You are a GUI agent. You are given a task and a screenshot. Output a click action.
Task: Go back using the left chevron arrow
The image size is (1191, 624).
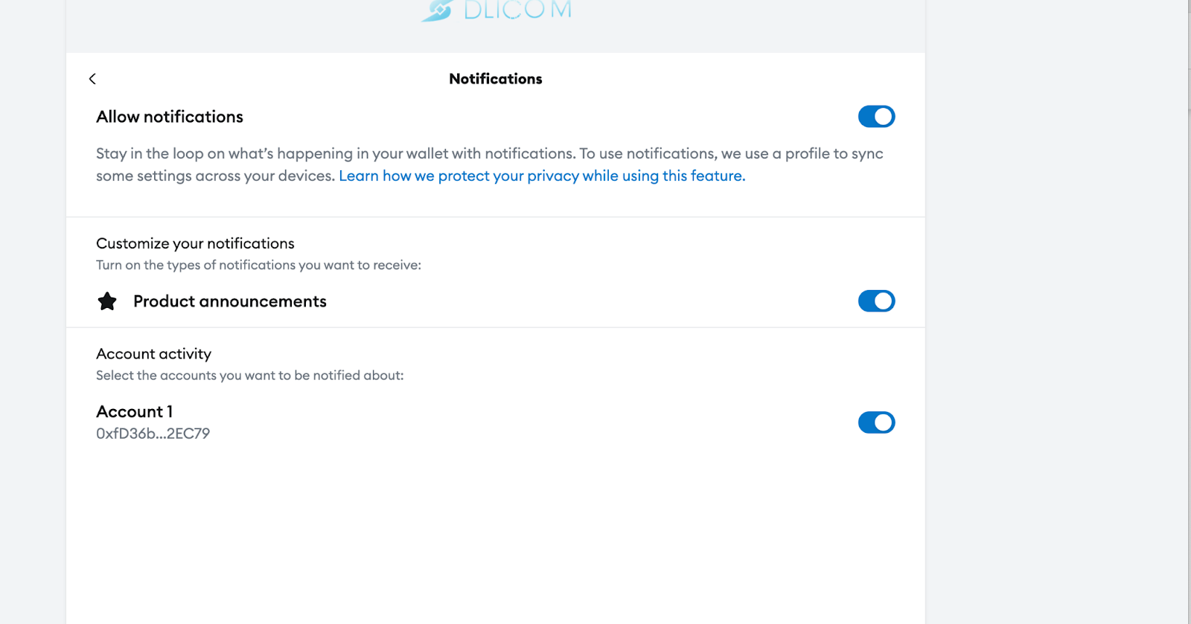tap(92, 79)
